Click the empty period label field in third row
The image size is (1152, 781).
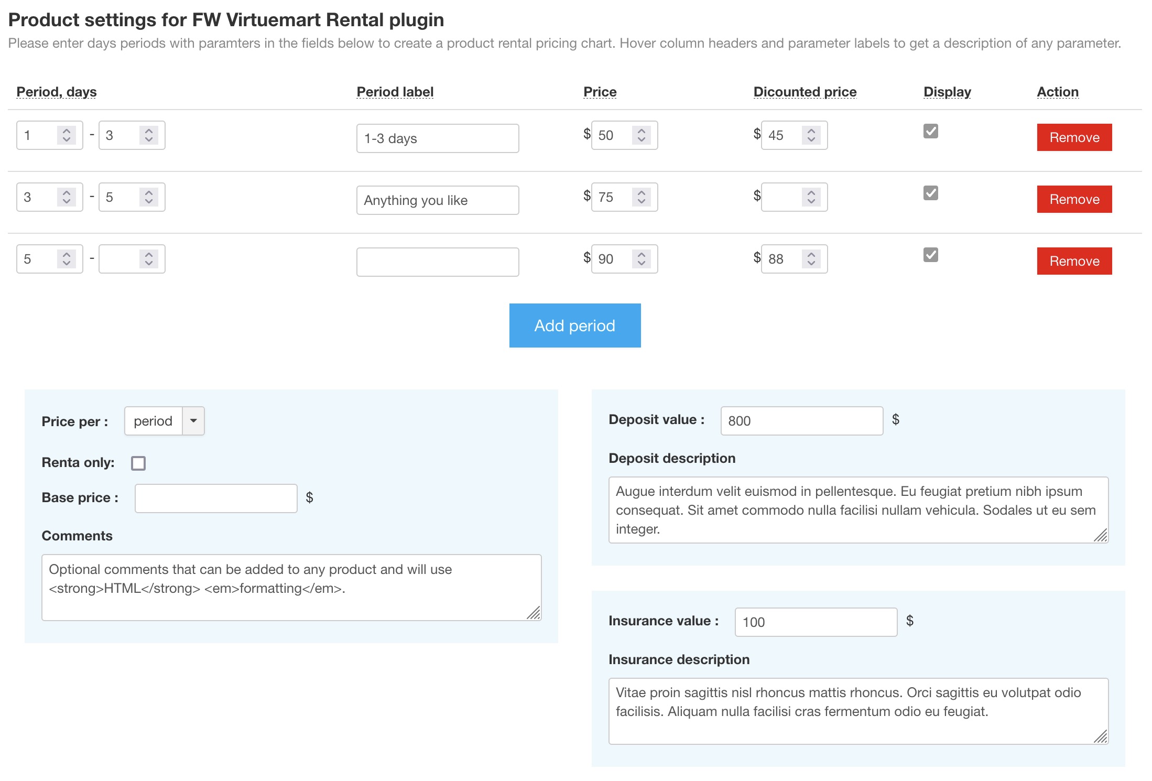pyautogui.click(x=438, y=262)
